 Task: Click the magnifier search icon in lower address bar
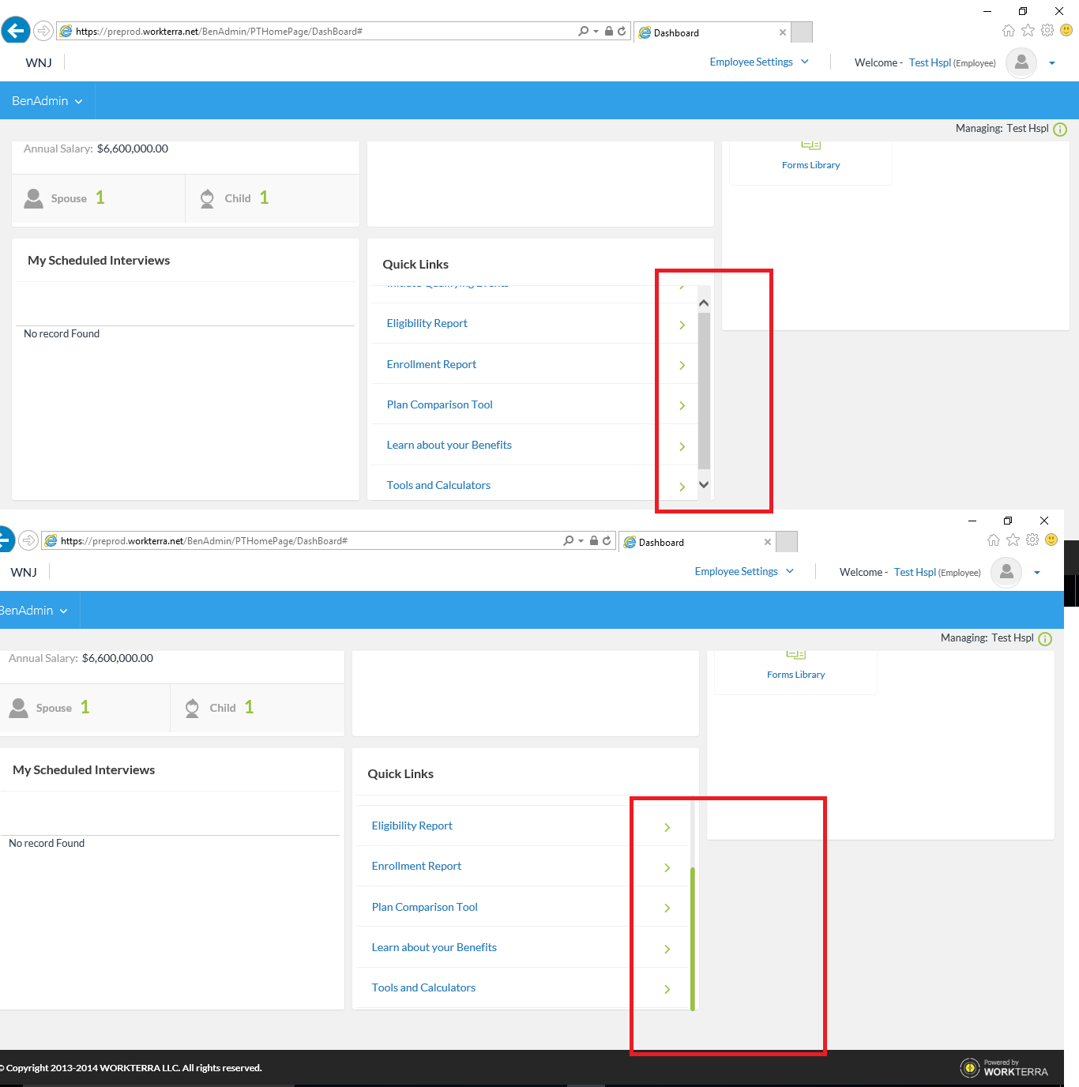coord(568,541)
